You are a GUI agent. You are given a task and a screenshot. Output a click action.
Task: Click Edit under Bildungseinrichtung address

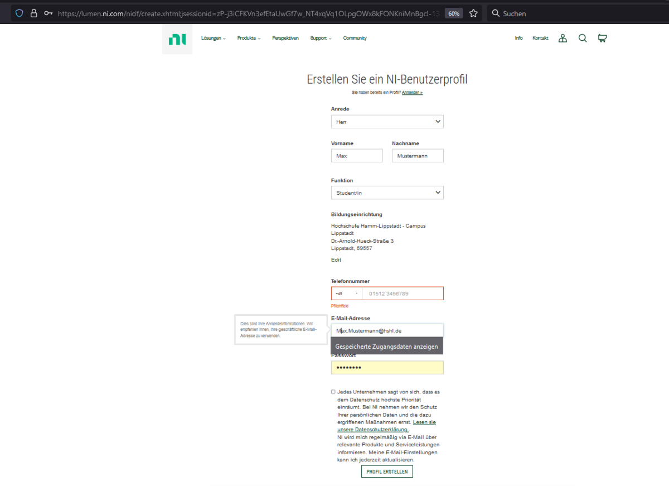click(336, 260)
